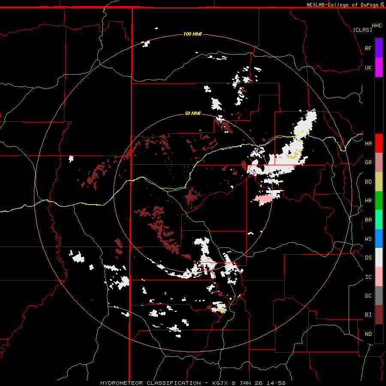Click the GR label in the legend
Screen dimensions: 386x386
[x=368, y=163]
